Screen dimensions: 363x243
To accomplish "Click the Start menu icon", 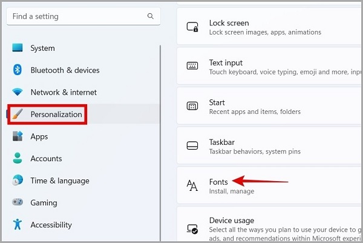I will click(192, 106).
